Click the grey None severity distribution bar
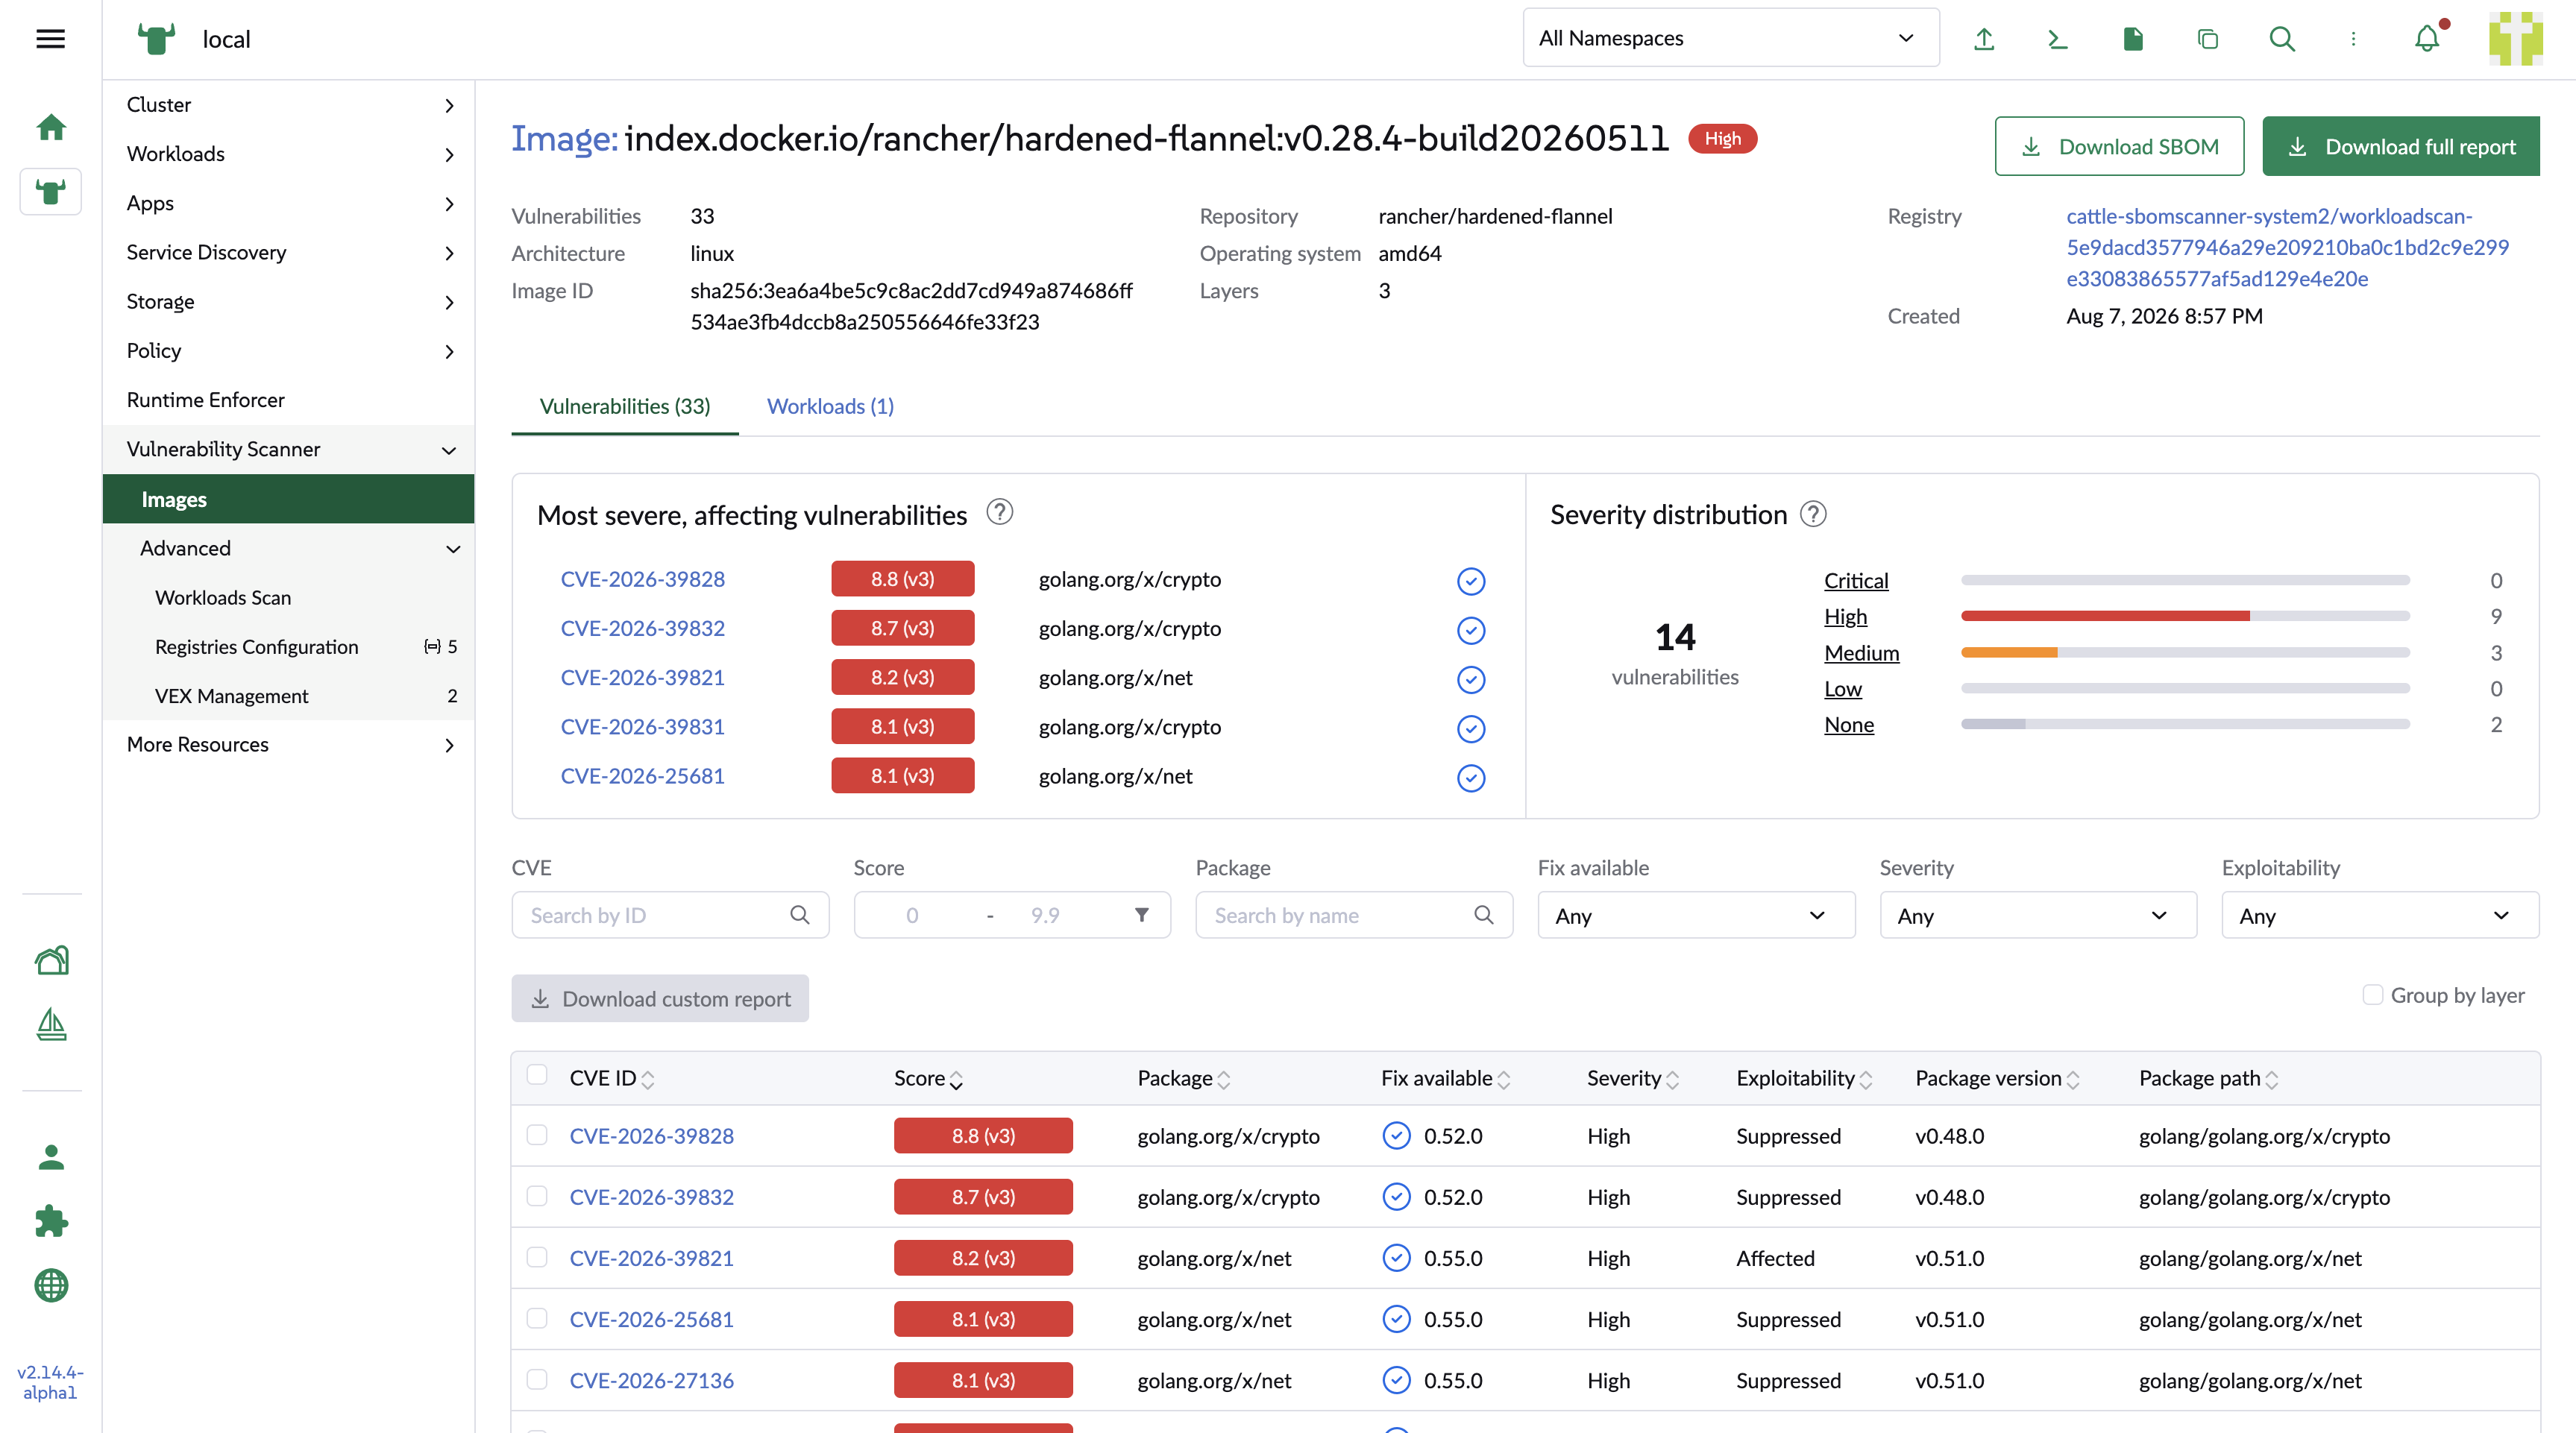Image resolution: width=2576 pixels, height=1433 pixels. click(1993, 724)
